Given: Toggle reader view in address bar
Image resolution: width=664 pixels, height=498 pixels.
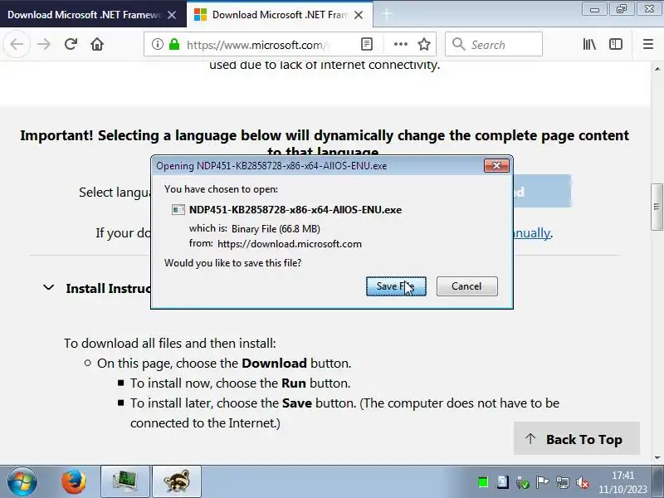Looking at the screenshot, I should [367, 44].
